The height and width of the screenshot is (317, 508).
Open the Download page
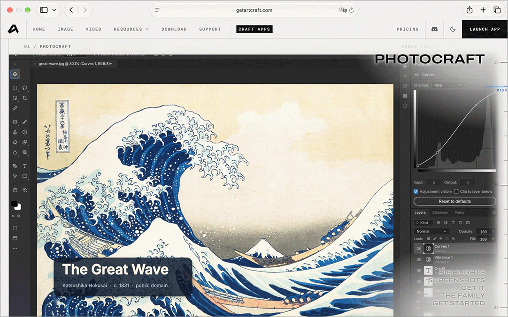174,29
